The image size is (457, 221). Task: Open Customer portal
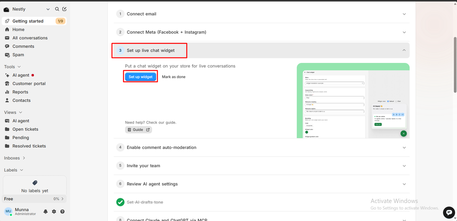(x=34, y=83)
